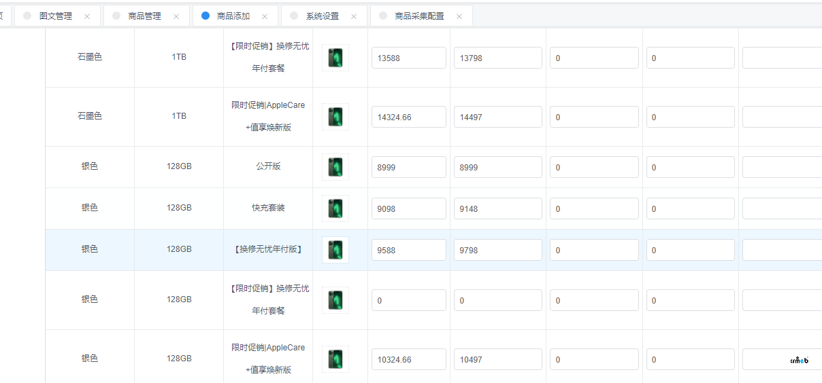Close the 商品采集配置 tab
This screenshot has width=822, height=383.
(x=459, y=16)
